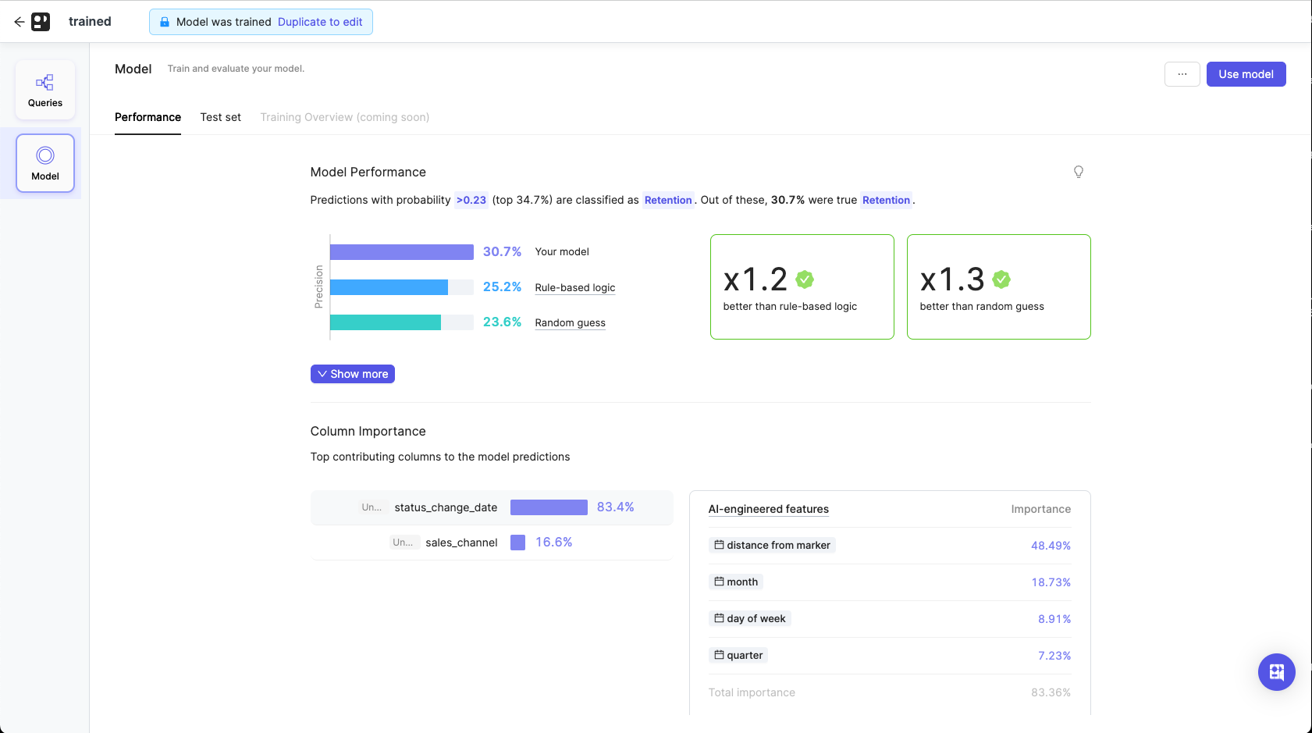This screenshot has width=1312, height=733.
Task: Click the back arrow next to project name
Action: (x=20, y=21)
